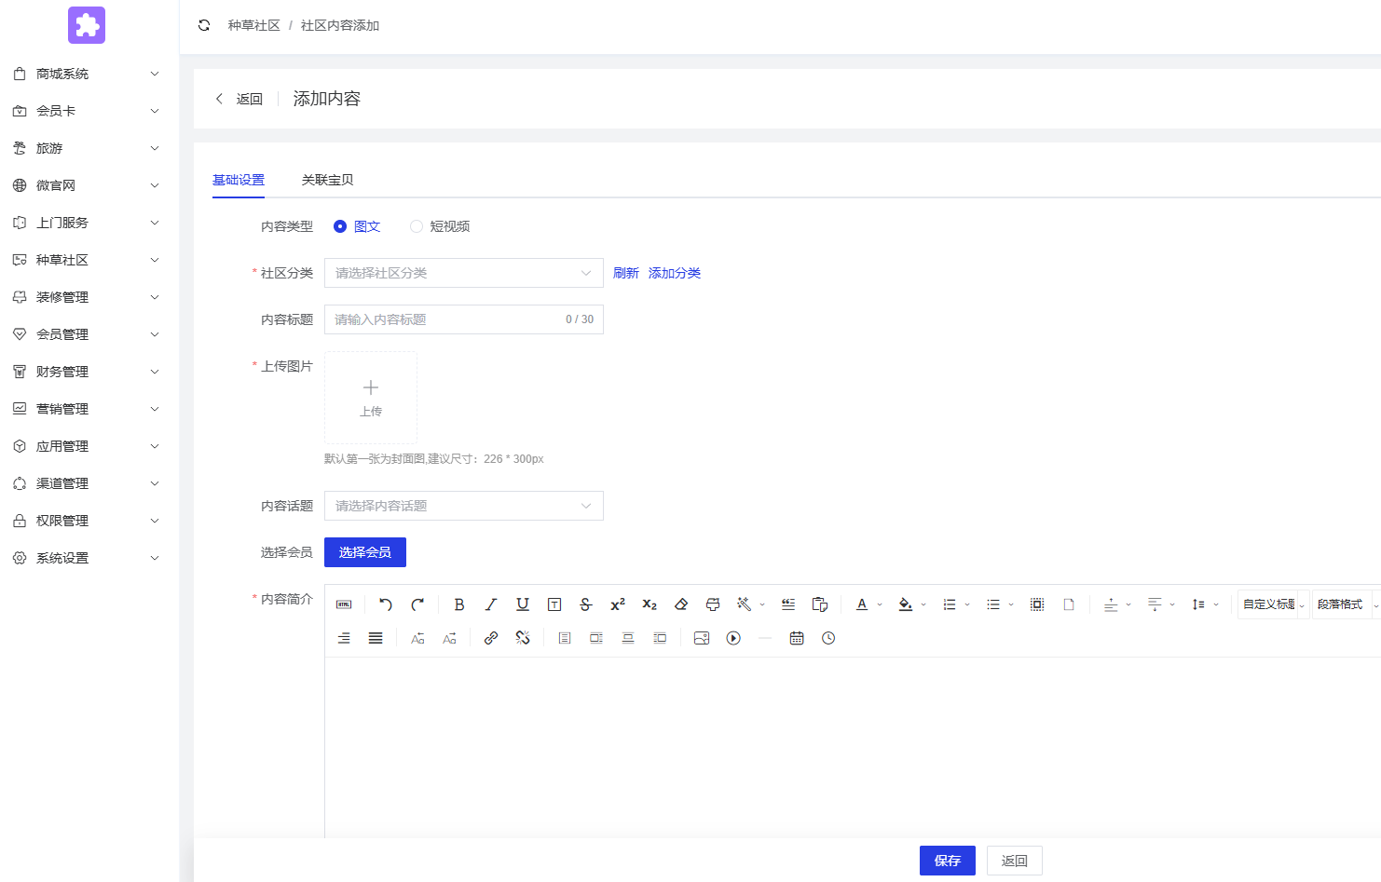Clear text formatting with the eraser icon
This screenshot has height=882, width=1381.
681,604
